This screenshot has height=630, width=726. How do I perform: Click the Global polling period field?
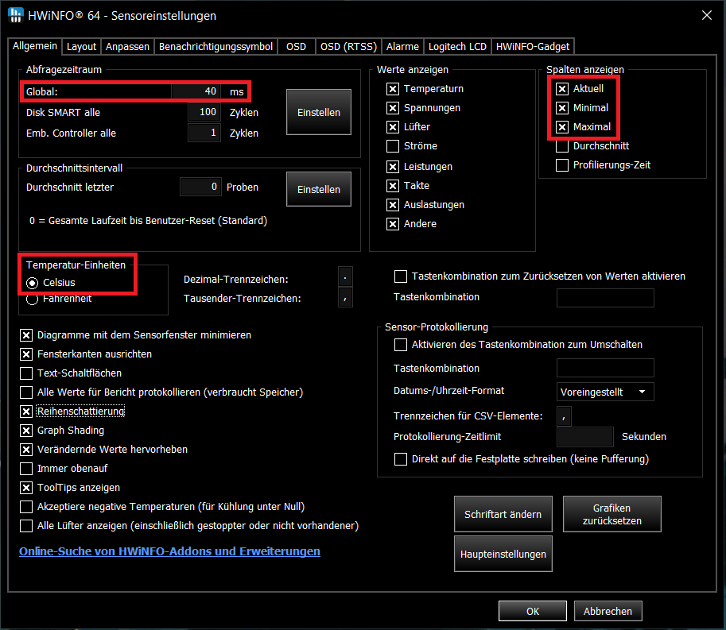196,91
